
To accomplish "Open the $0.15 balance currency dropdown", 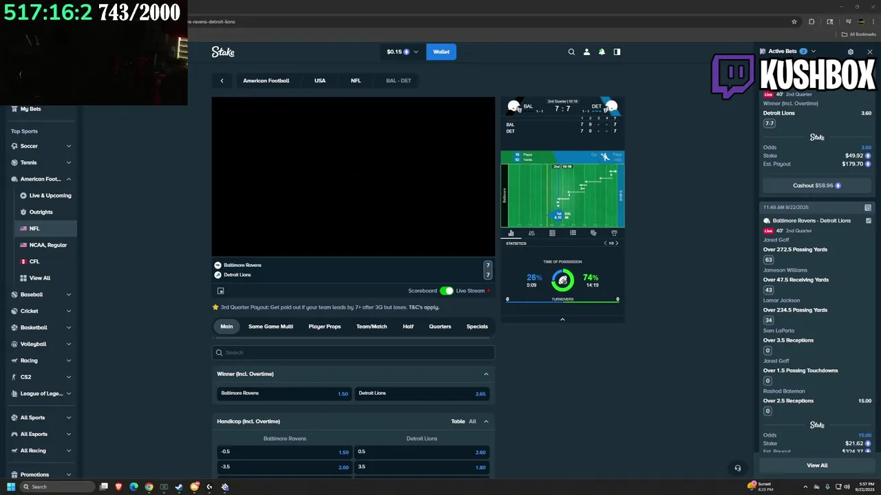I will [x=403, y=52].
